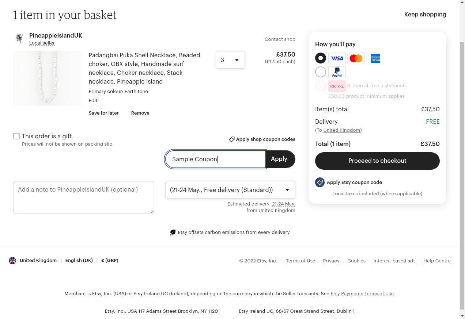
Task: Click the Mastercard logo icon
Action: tap(356, 58)
